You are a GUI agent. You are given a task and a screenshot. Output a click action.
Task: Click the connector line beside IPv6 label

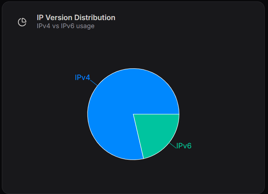point(172,145)
